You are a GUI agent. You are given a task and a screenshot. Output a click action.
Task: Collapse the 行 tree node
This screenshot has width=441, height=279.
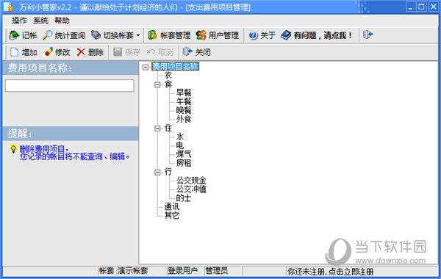(x=157, y=173)
